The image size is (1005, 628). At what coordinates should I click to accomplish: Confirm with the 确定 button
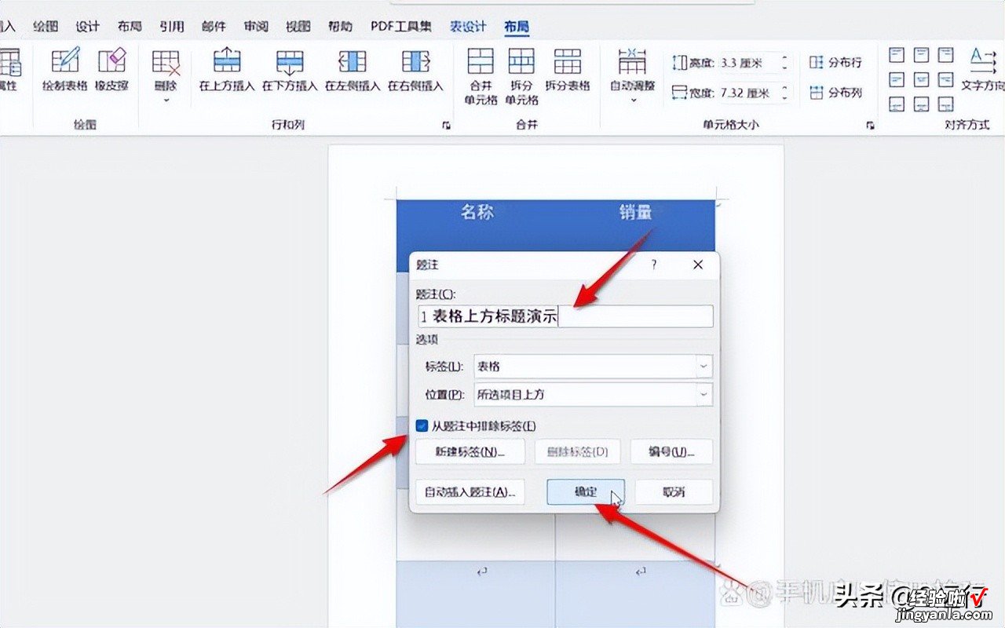click(x=586, y=492)
